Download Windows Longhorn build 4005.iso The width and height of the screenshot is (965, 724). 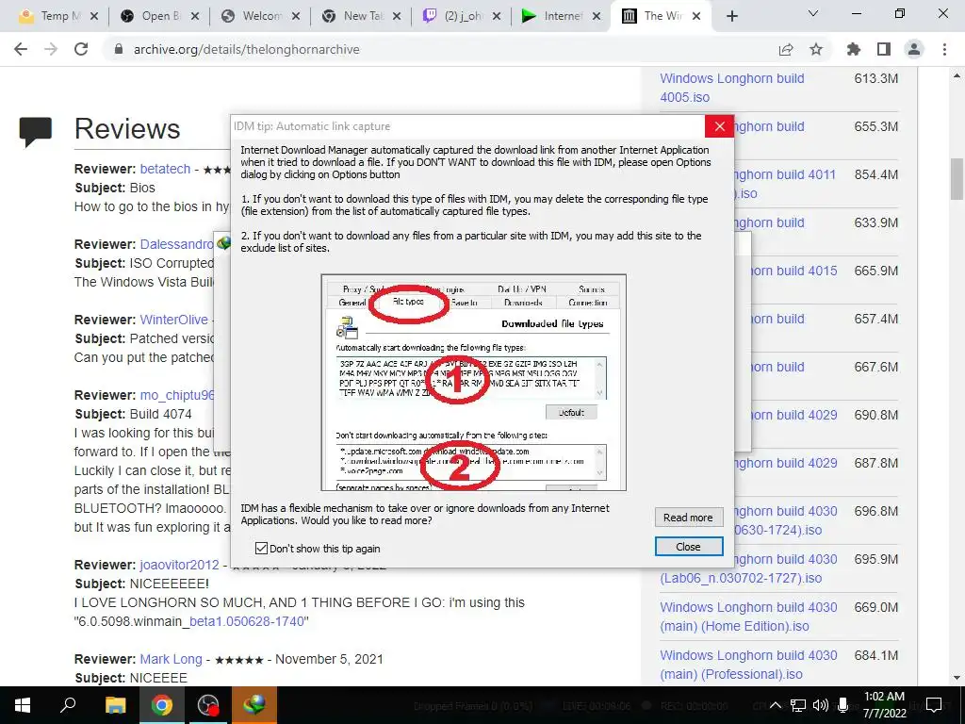point(731,88)
